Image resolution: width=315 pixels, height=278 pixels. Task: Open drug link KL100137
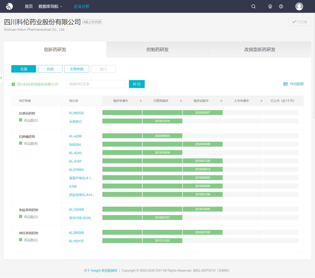click(76, 241)
